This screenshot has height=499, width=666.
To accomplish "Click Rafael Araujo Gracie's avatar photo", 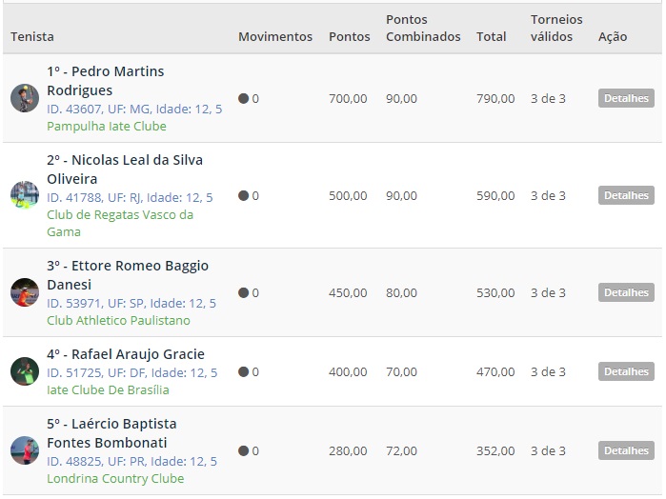I will click(25, 371).
